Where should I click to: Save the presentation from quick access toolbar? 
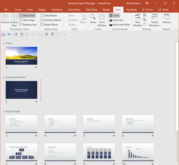click(3, 34)
